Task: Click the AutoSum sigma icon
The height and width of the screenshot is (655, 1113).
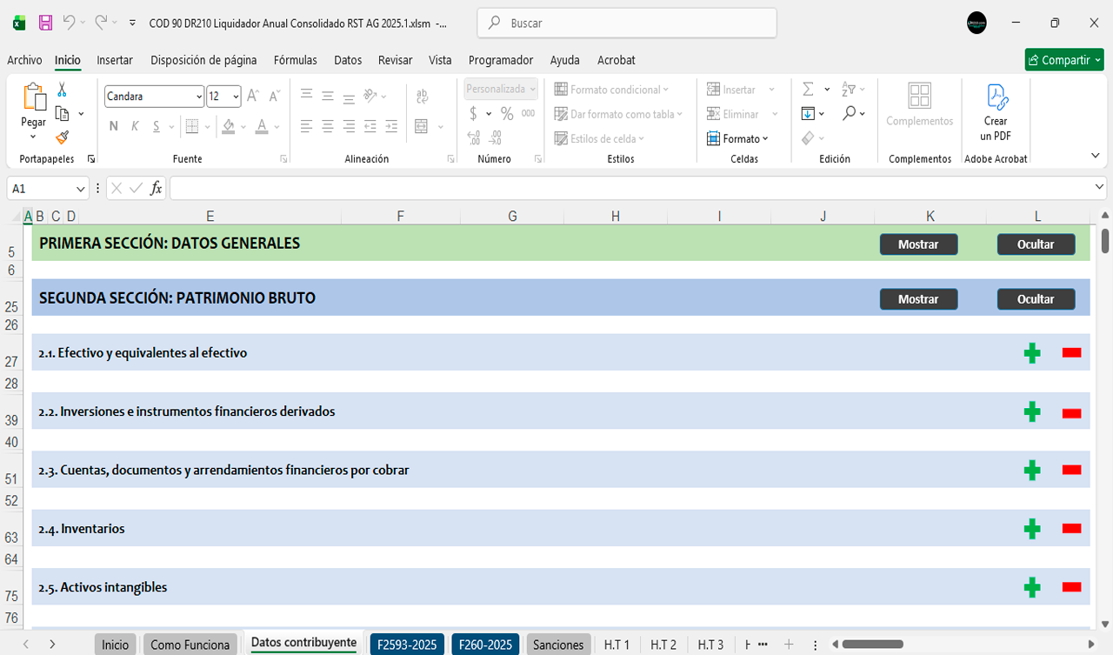Action: (x=808, y=90)
